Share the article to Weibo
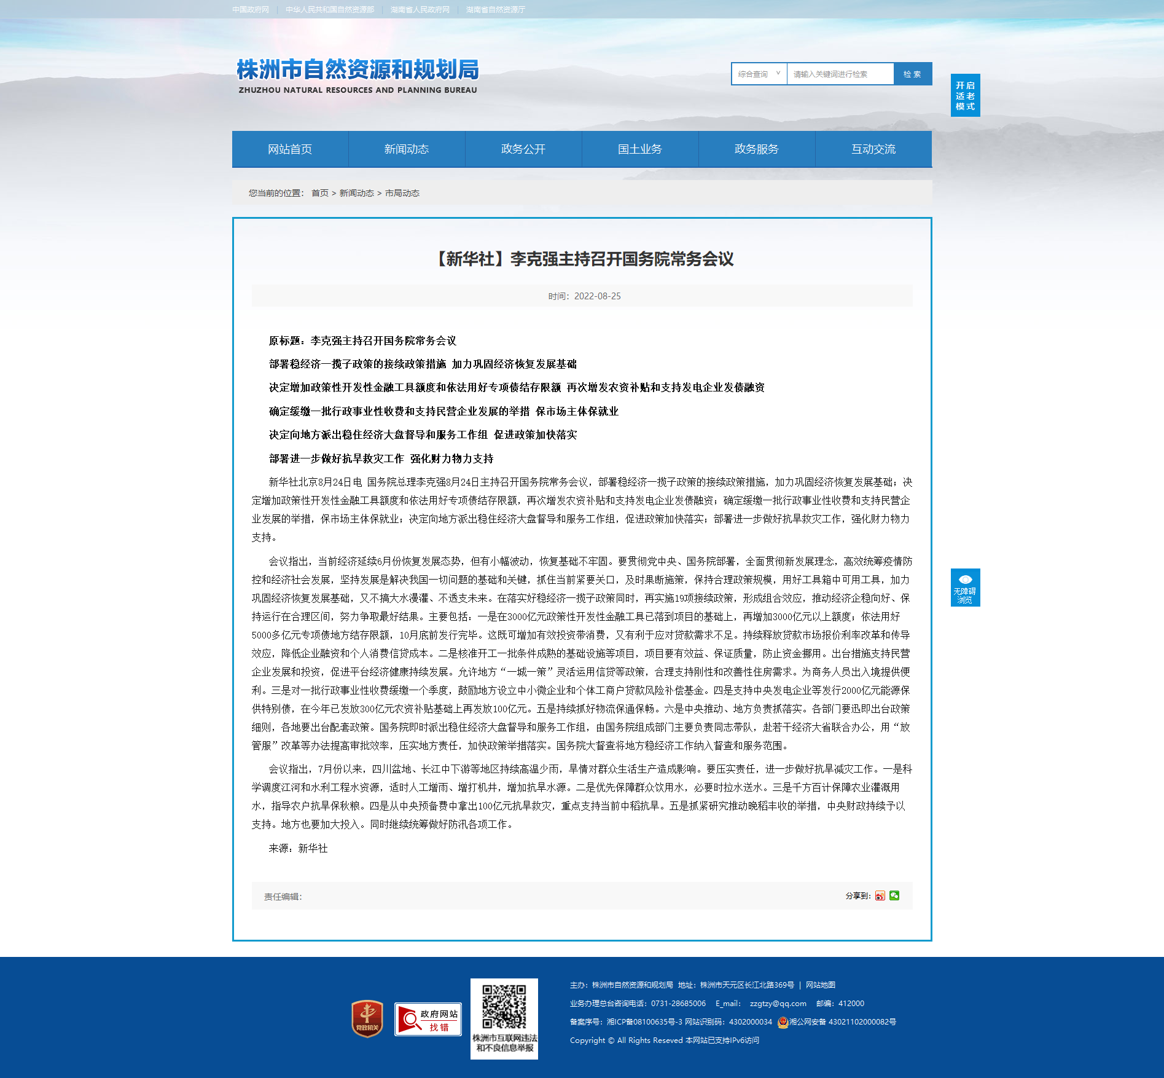The width and height of the screenshot is (1164, 1078). coord(880,895)
